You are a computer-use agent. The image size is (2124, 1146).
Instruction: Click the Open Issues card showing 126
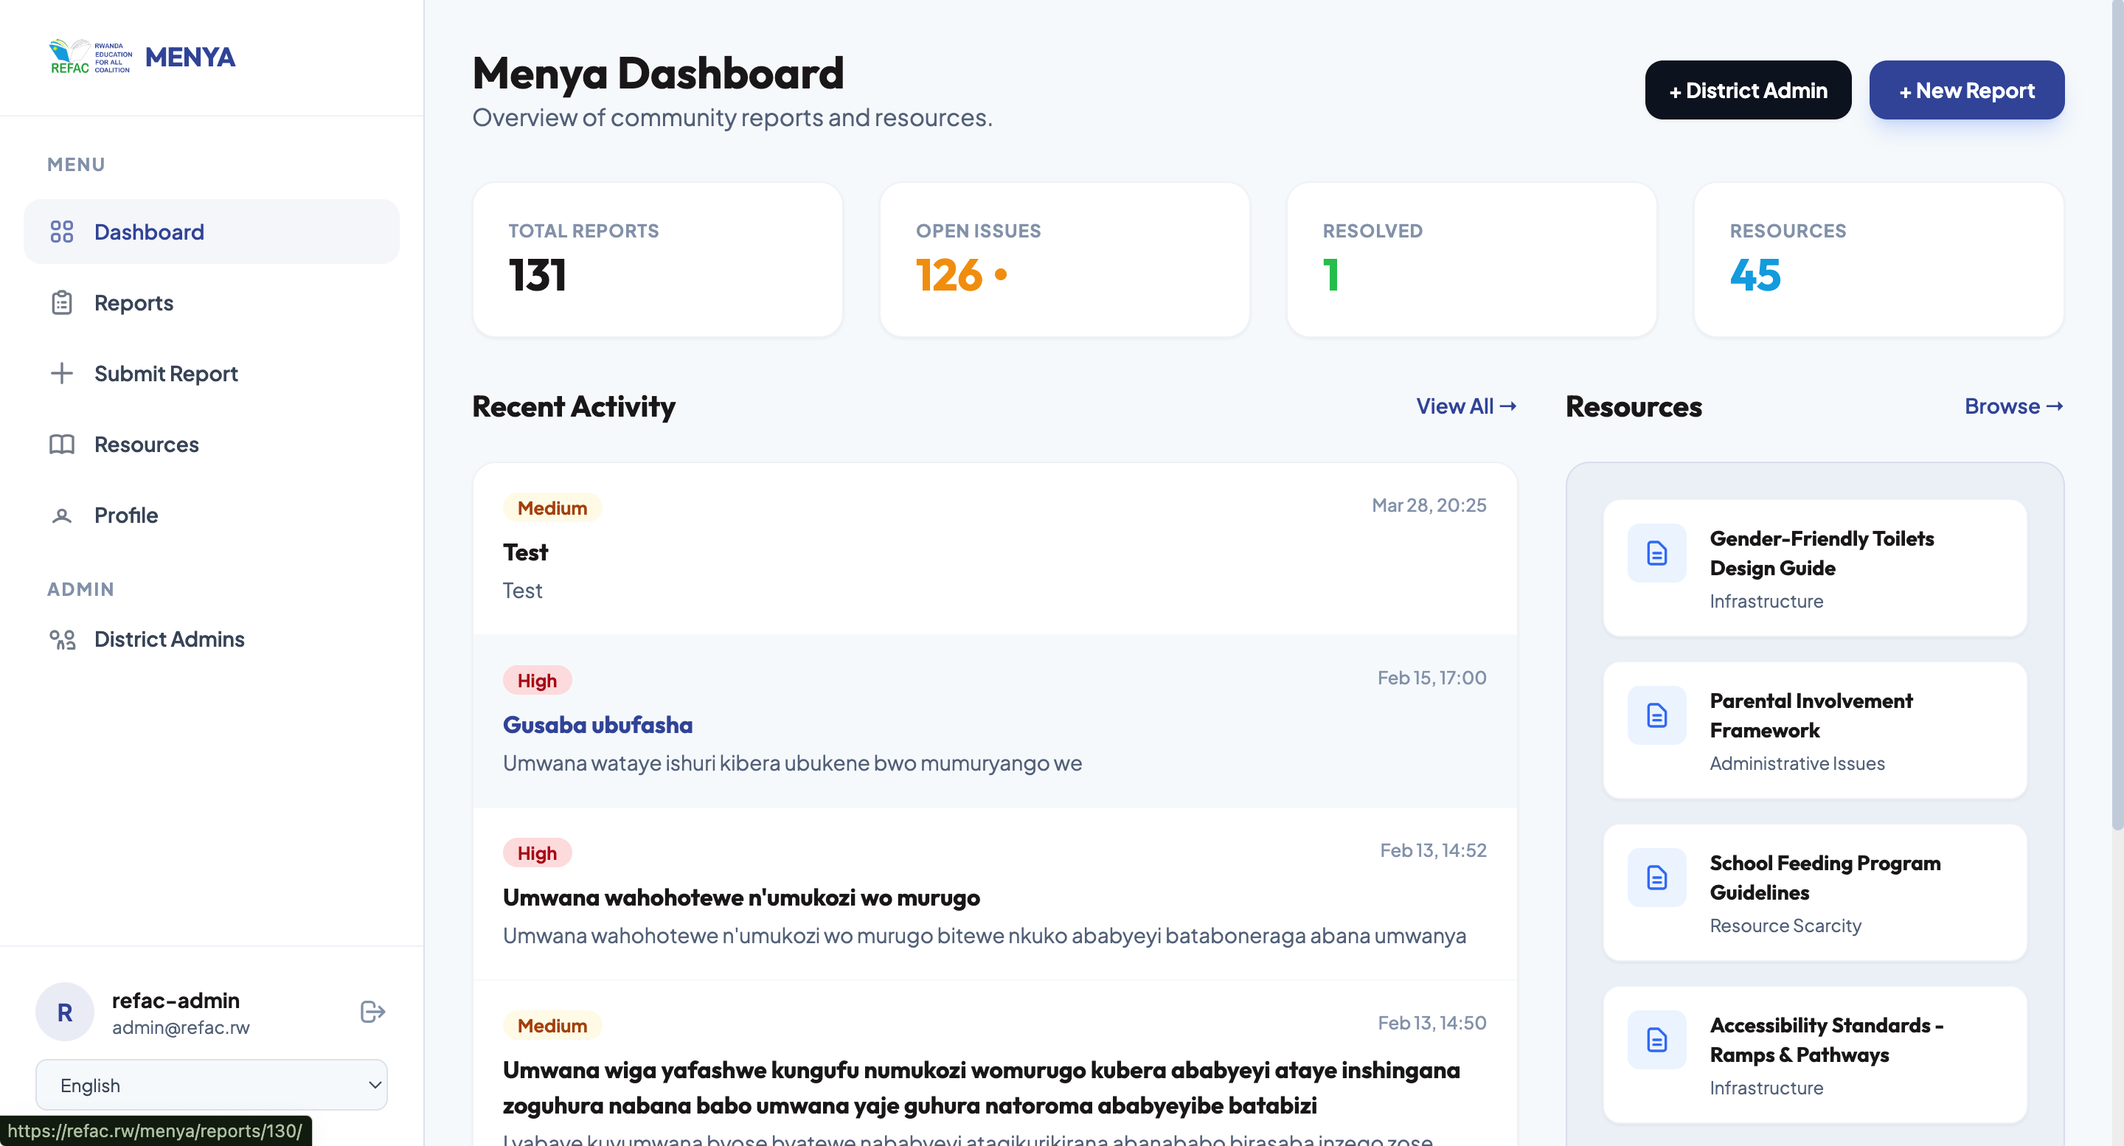[x=1064, y=259]
